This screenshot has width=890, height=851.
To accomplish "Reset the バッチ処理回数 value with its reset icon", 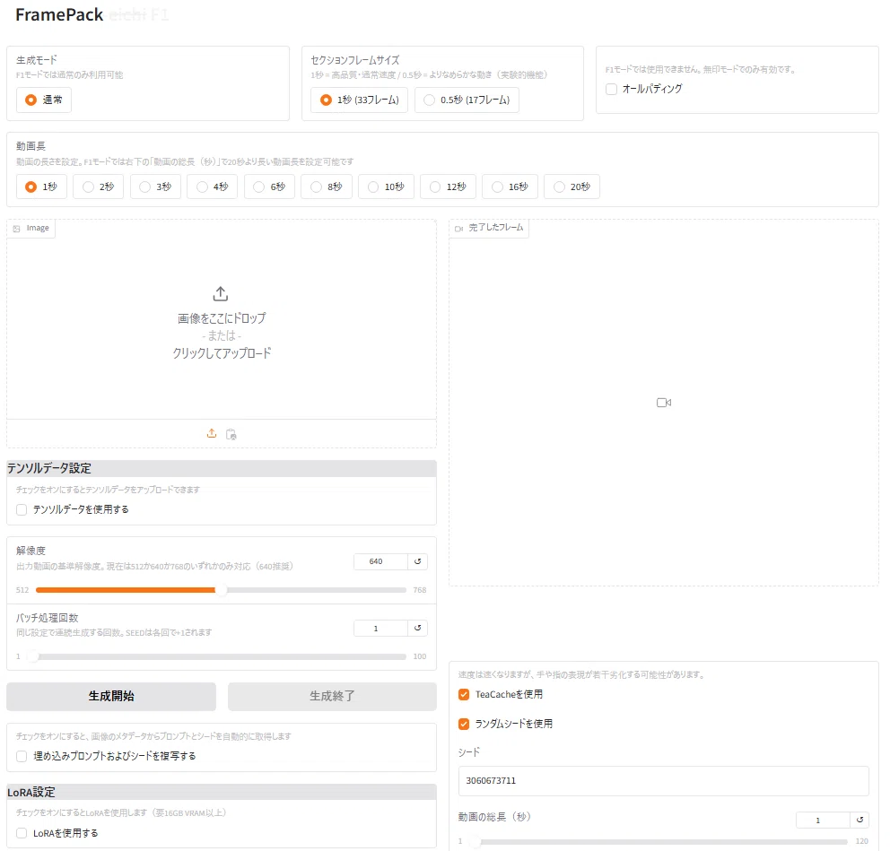I will [418, 628].
